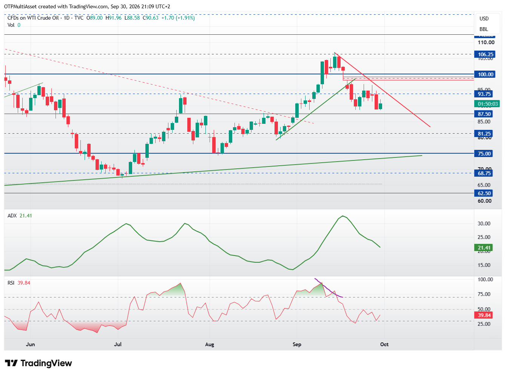Click the ADX indicator legend name
The height and width of the screenshot is (376, 506).
12,216
